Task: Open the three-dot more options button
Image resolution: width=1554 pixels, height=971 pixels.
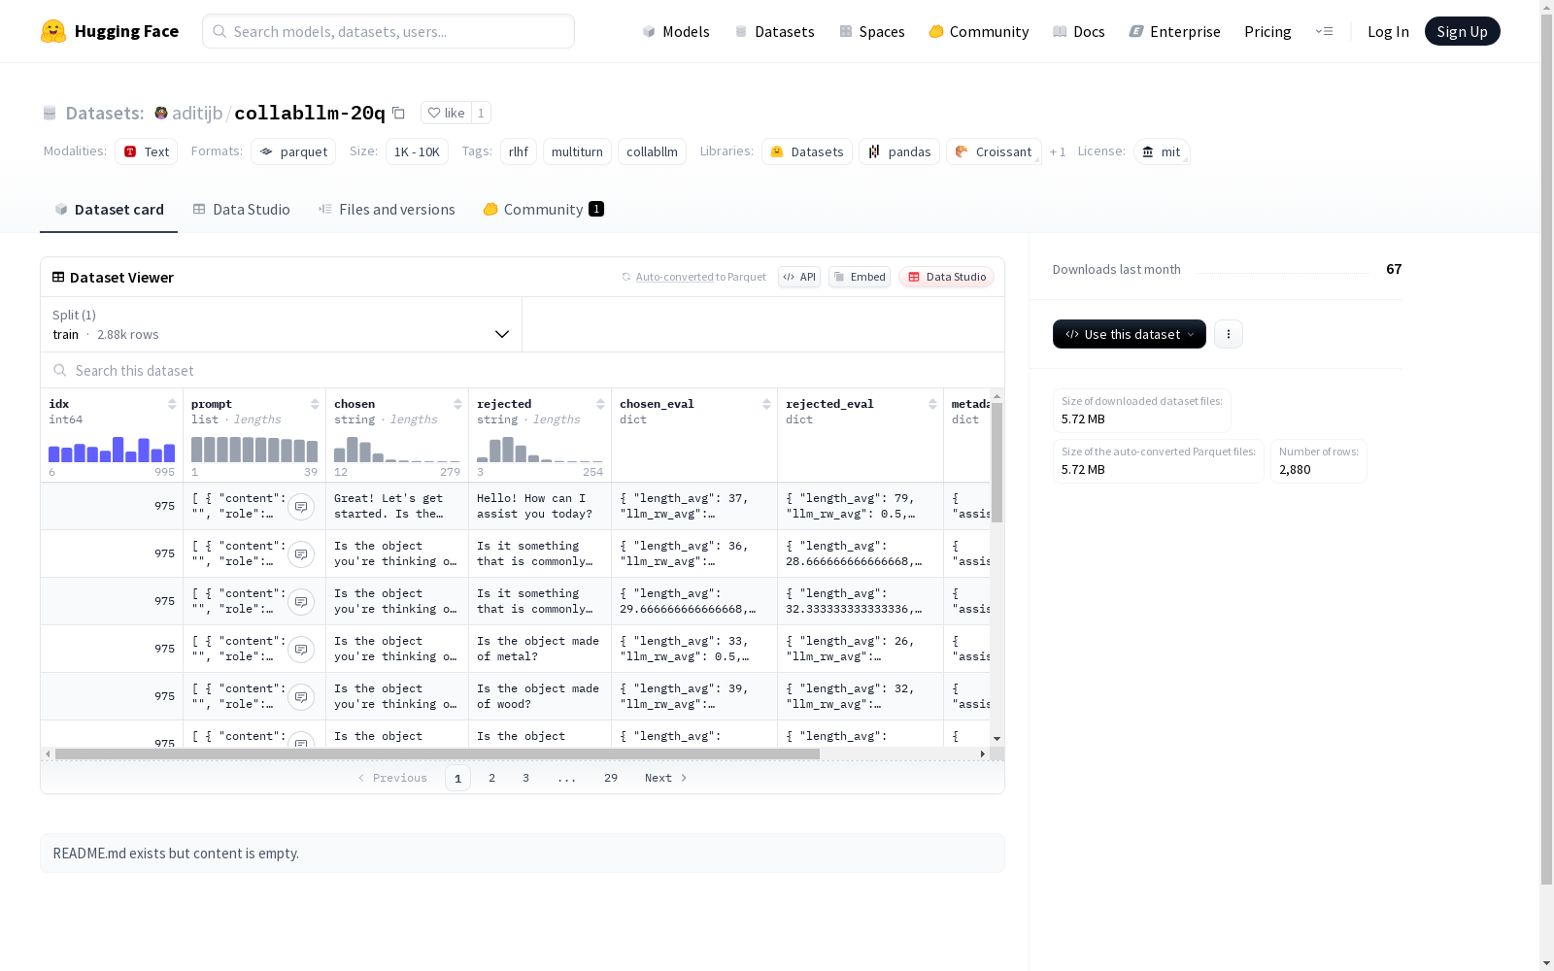Action: pos(1229,334)
